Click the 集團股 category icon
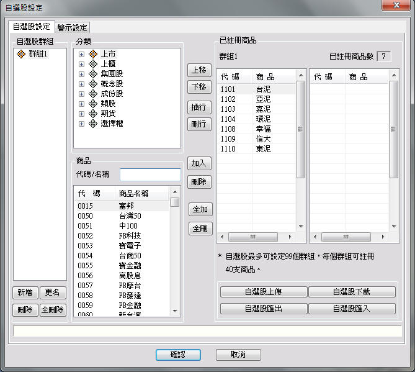415x372 pixels. coord(93,74)
